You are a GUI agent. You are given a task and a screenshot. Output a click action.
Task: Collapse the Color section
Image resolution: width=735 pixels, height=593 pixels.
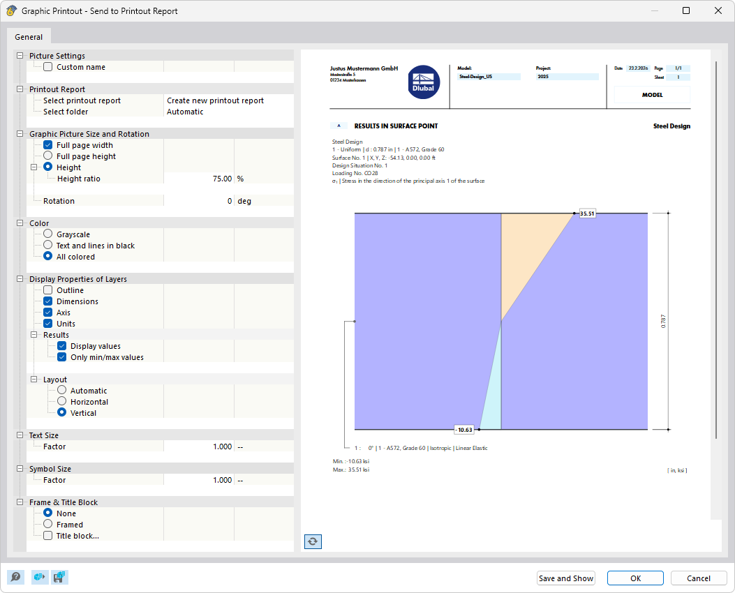tap(20, 223)
